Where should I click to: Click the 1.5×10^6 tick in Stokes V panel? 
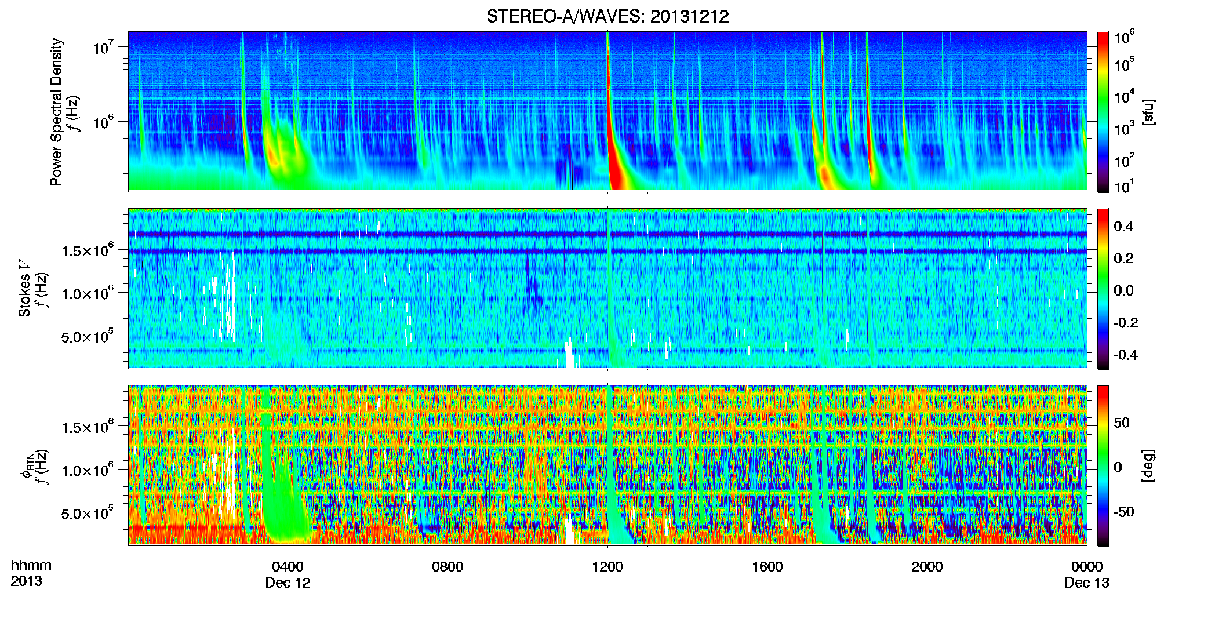[88, 250]
